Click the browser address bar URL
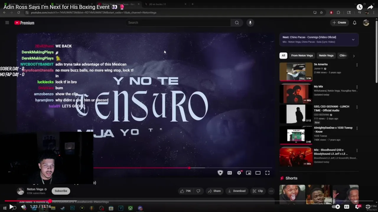This screenshot has width=378, height=212. pos(93,12)
